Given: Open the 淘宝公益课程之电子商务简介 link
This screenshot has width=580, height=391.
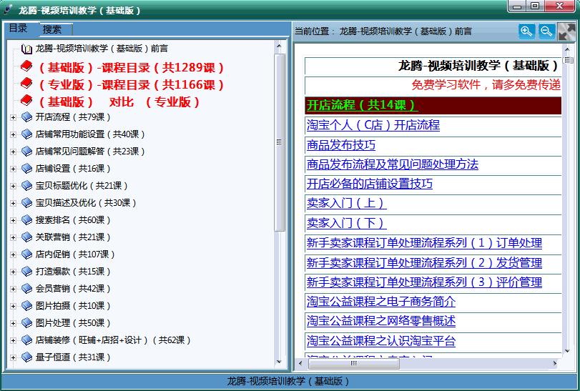Looking at the screenshot, I should 381,302.
